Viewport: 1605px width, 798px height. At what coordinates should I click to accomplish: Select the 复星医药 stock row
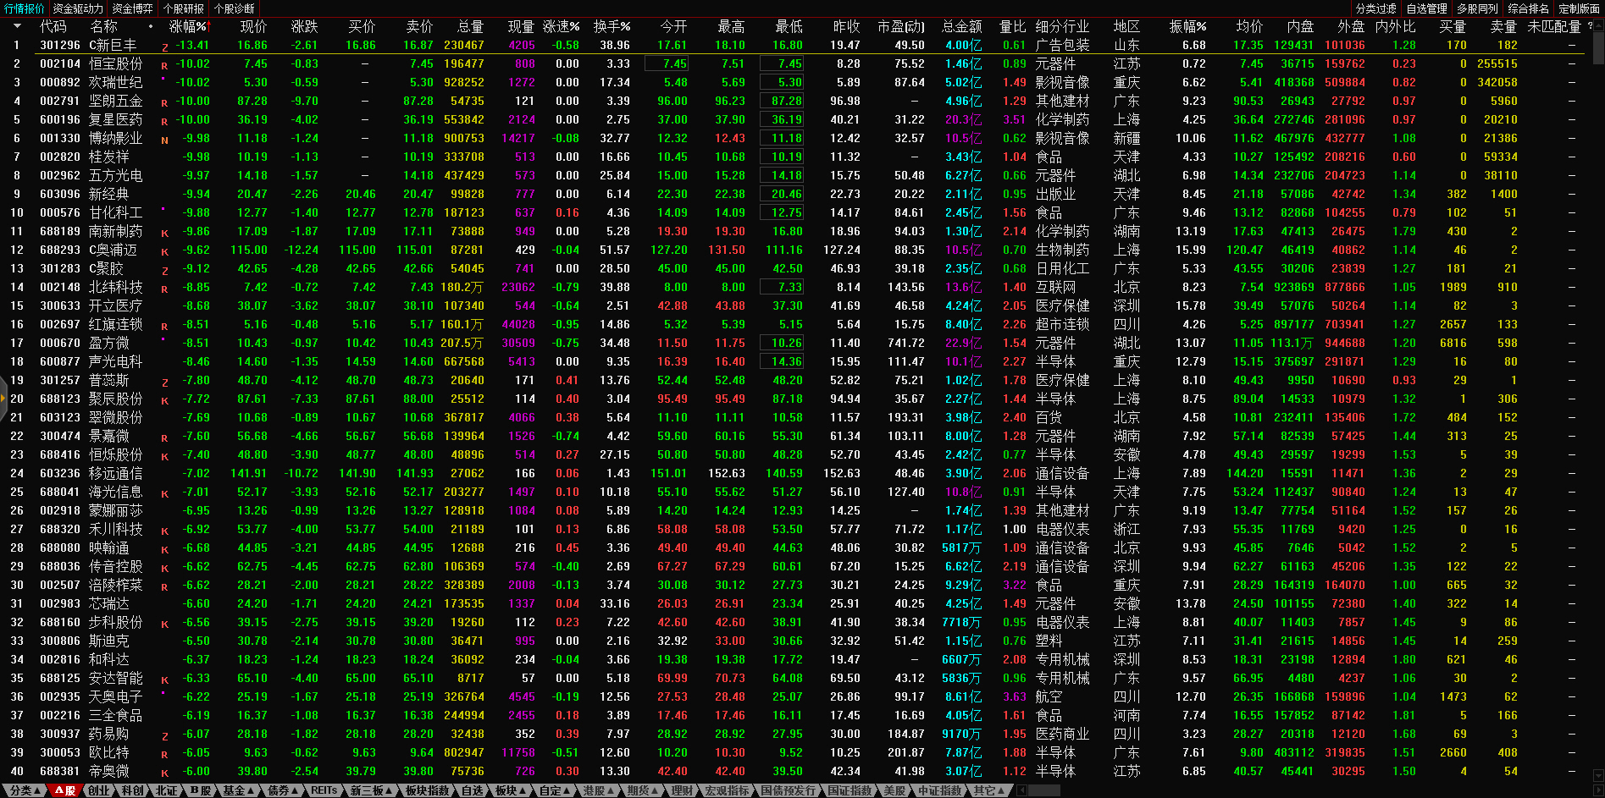point(116,120)
